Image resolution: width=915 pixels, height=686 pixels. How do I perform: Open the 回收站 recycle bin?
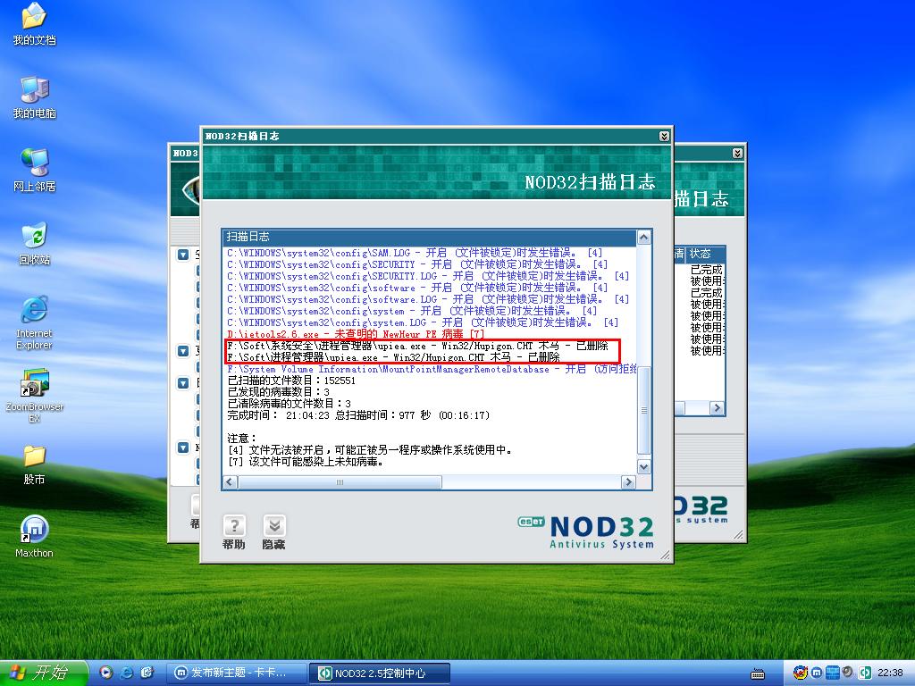pyautogui.click(x=34, y=244)
